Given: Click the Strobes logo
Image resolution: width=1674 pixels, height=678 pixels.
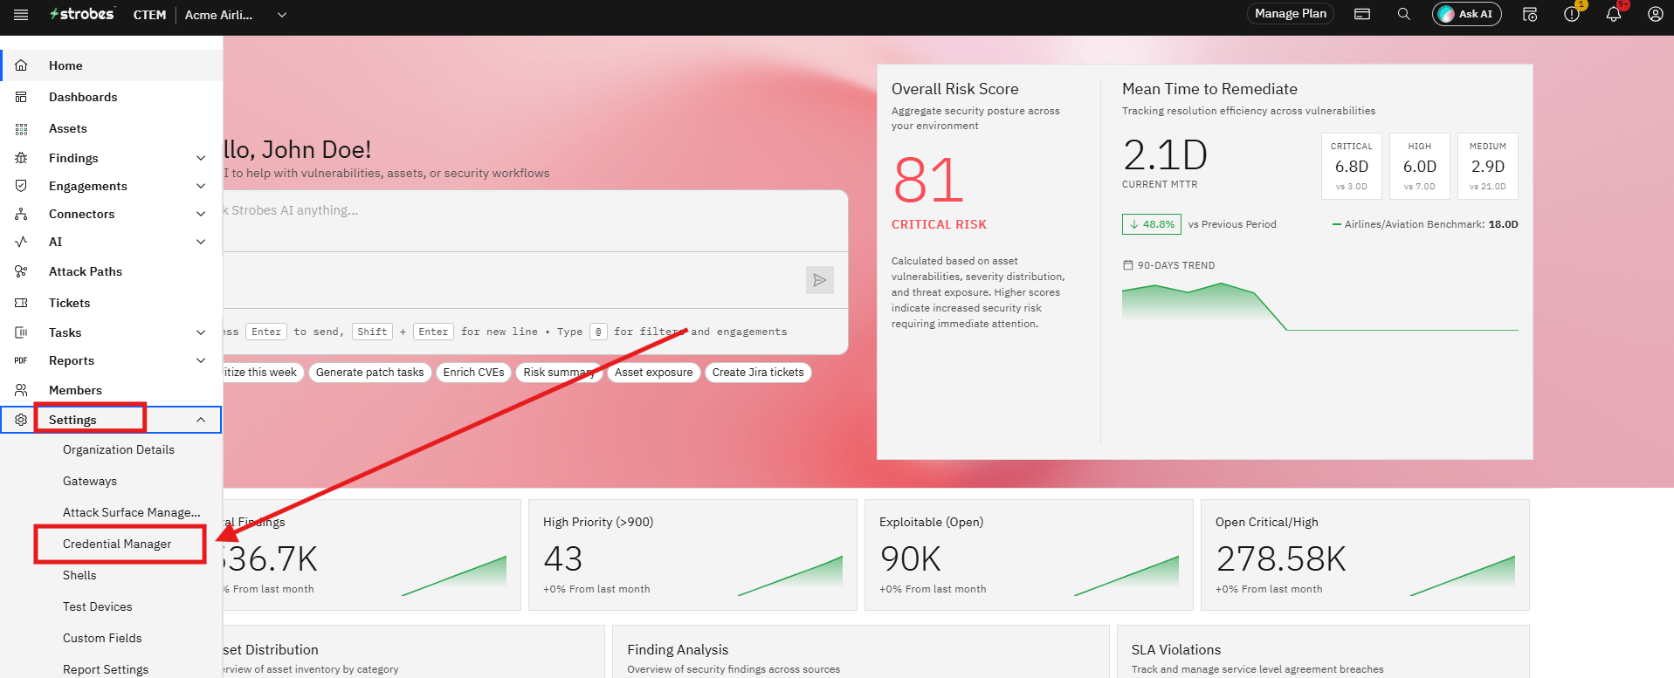Looking at the screenshot, I should tap(82, 14).
